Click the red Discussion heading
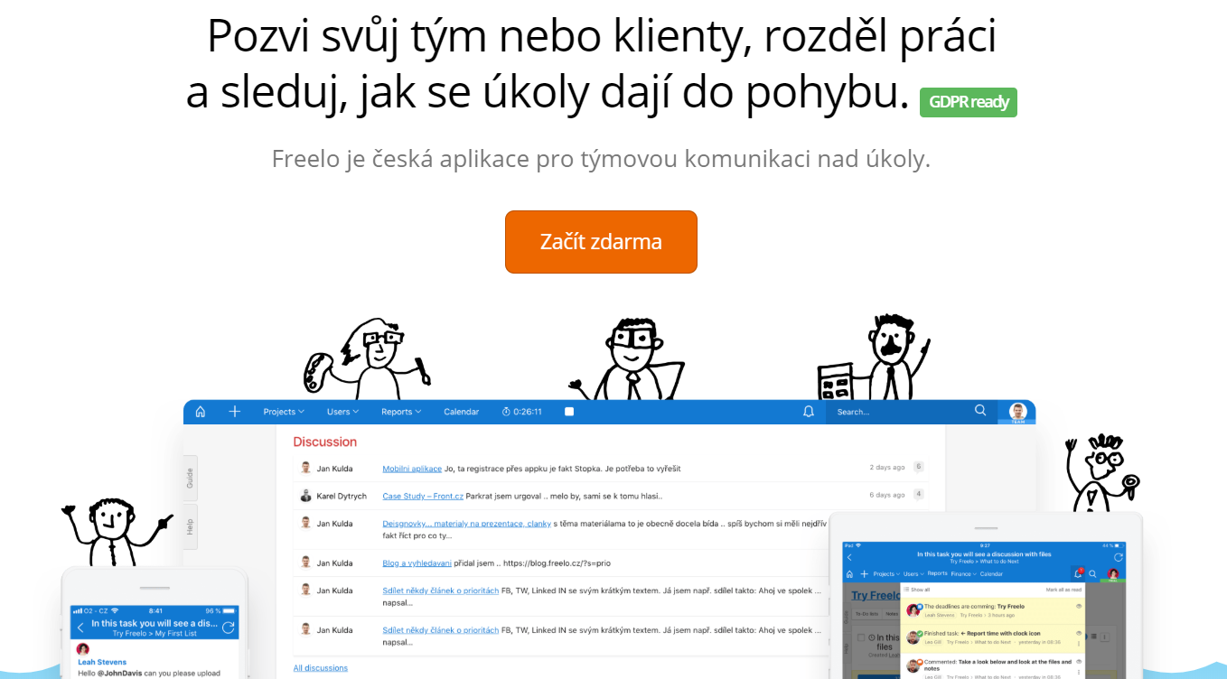Viewport: 1227px width, 679px height. 325,442
